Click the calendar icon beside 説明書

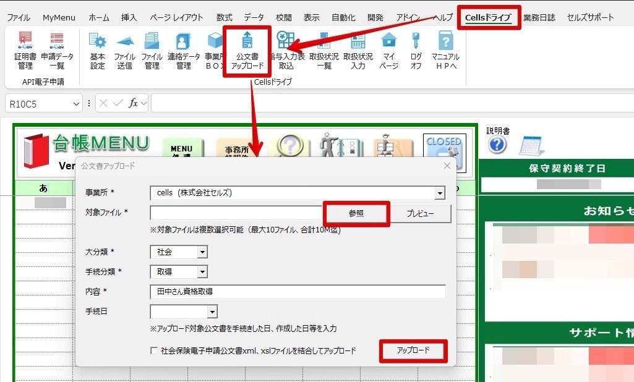pos(531,145)
